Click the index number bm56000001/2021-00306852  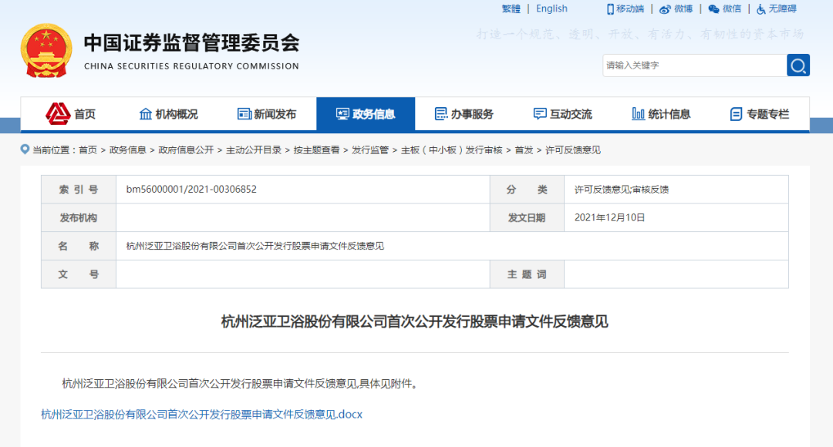click(x=191, y=190)
